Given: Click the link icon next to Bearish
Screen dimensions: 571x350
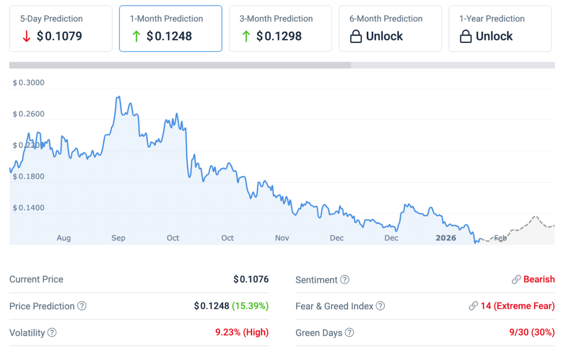Looking at the screenshot, I should 516,280.
